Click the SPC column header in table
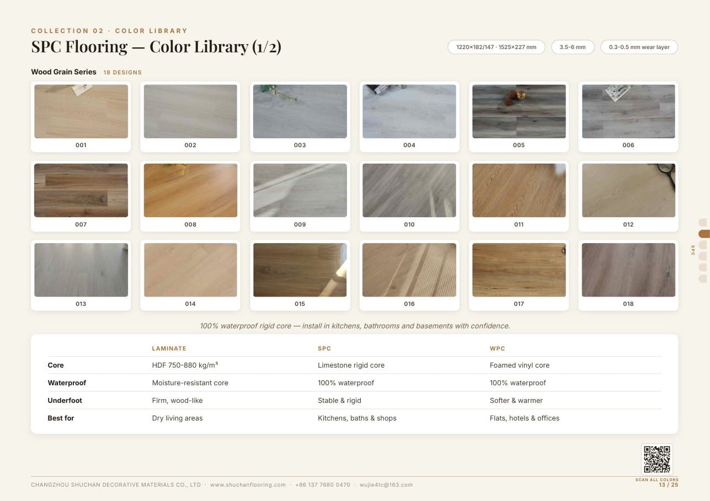The image size is (710, 501). (x=324, y=348)
